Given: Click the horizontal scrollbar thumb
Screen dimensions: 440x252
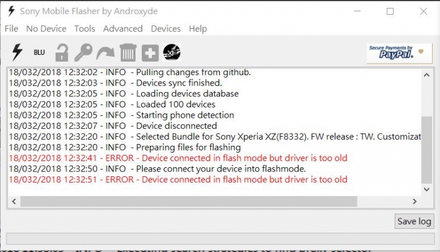Looking at the screenshot, I should click(189, 201).
